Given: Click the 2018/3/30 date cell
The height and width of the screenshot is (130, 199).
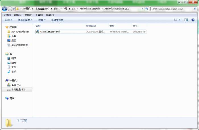Looking at the screenshot, I should coord(96,32).
